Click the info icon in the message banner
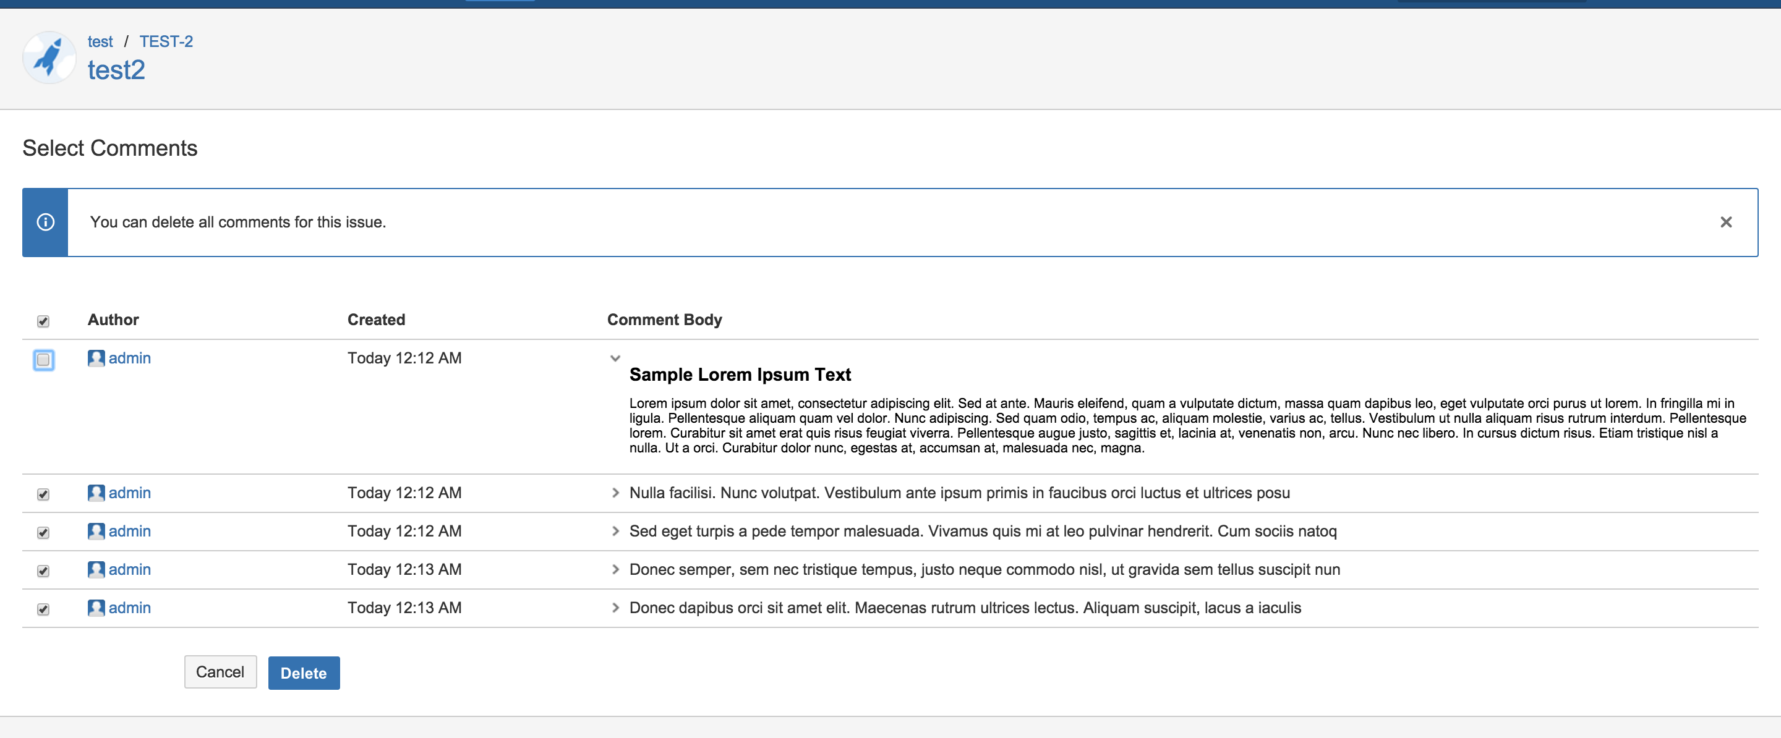This screenshot has width=1781, height=738. tap(46, 222)
